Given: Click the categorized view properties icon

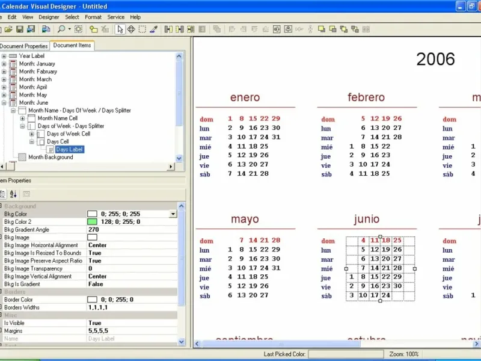Looking at the screenshot, I should pyautogui.click(x=2, y=194).
